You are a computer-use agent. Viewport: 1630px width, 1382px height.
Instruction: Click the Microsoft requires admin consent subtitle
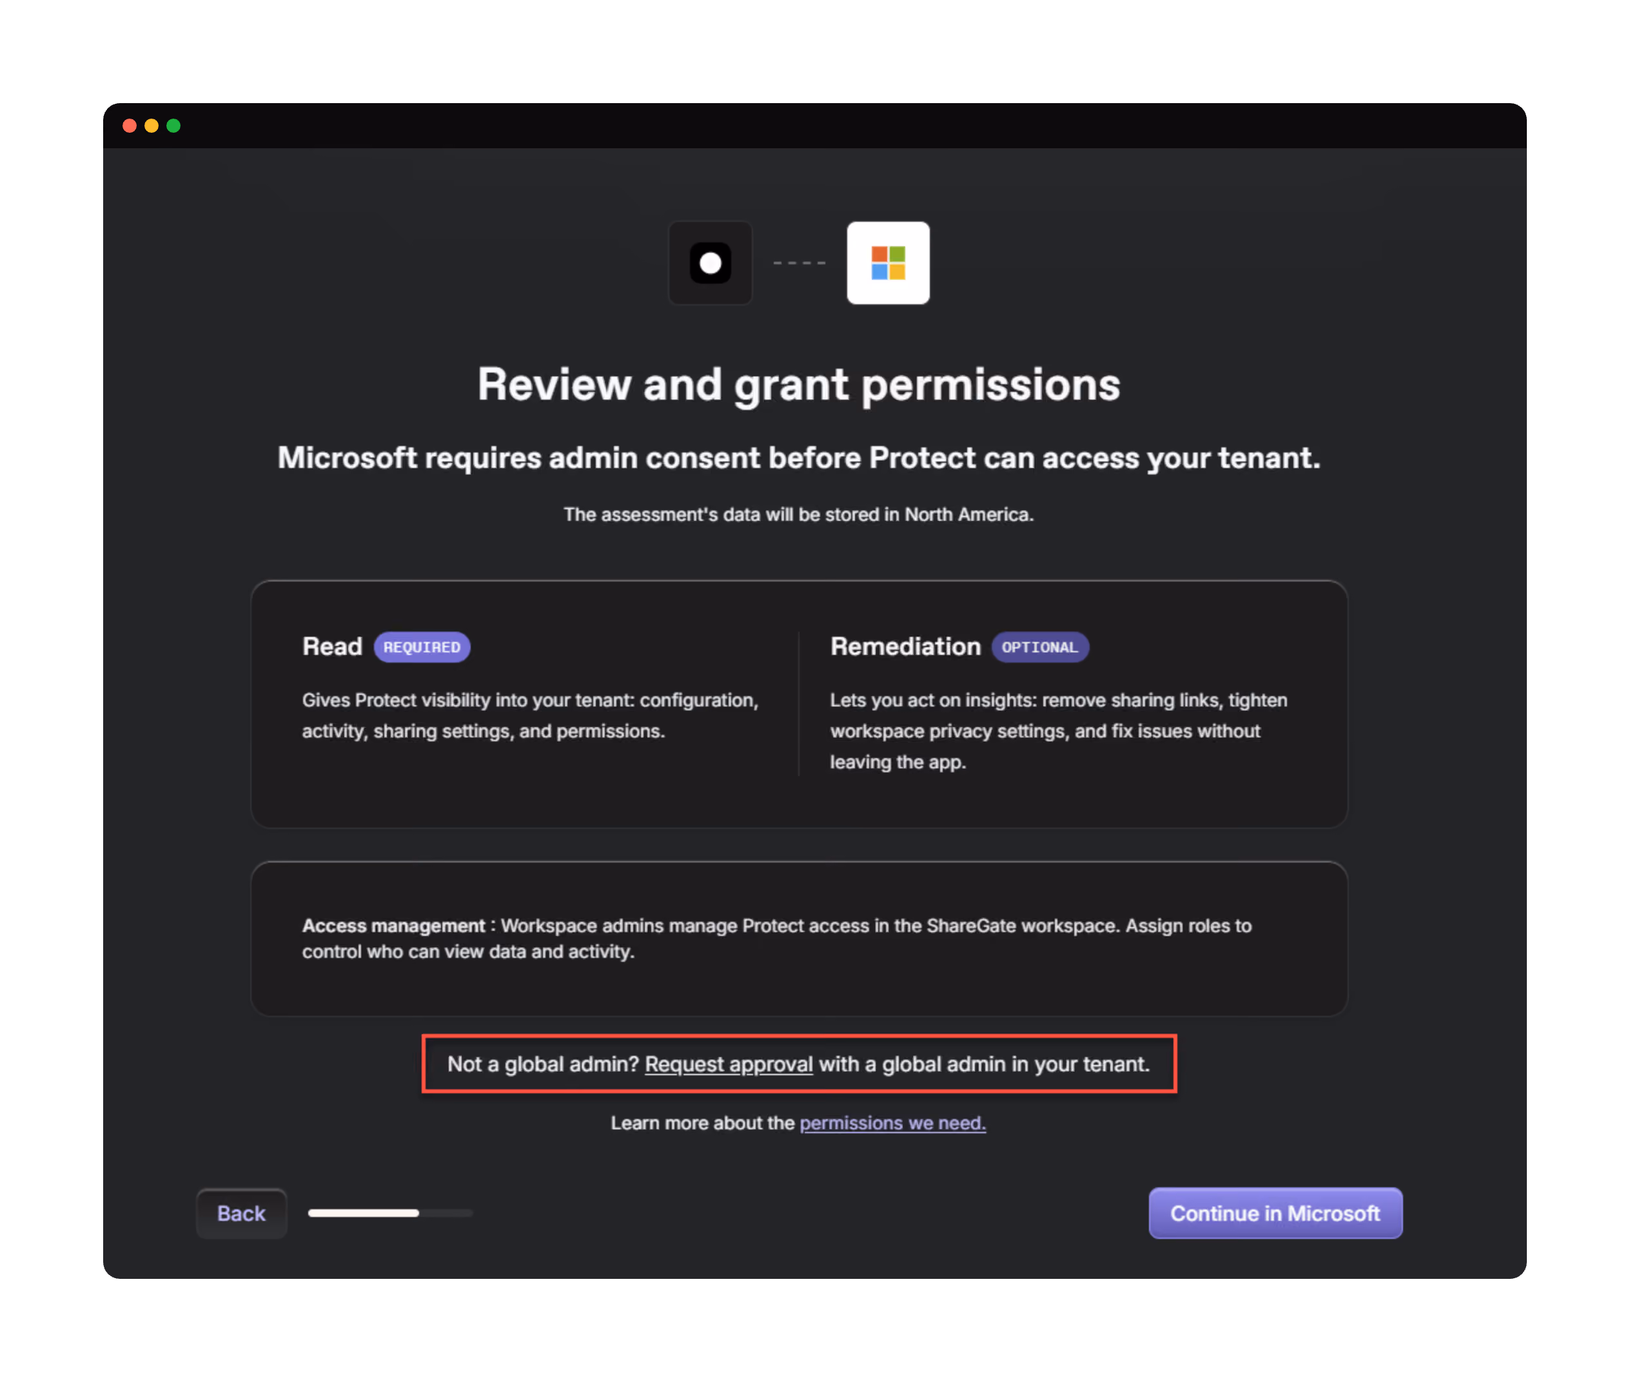pos(798,458)
